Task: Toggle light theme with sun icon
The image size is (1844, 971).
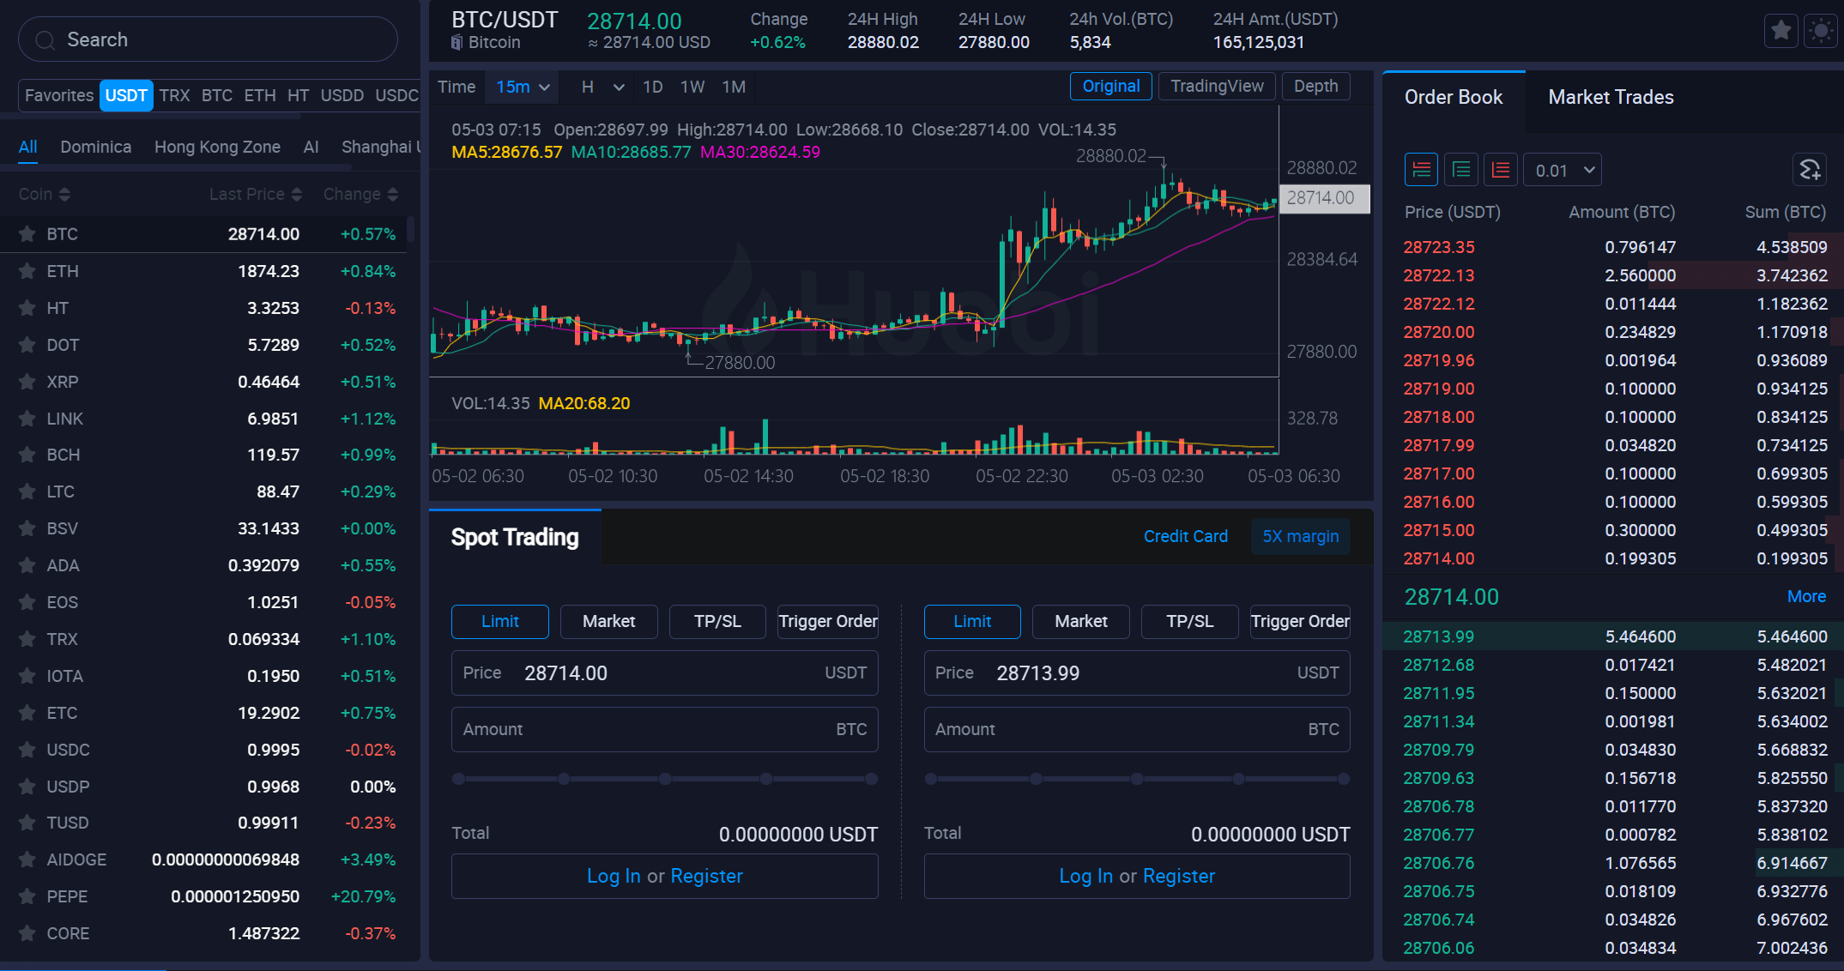Action: pyautogui.click(x=1820, y=32)
